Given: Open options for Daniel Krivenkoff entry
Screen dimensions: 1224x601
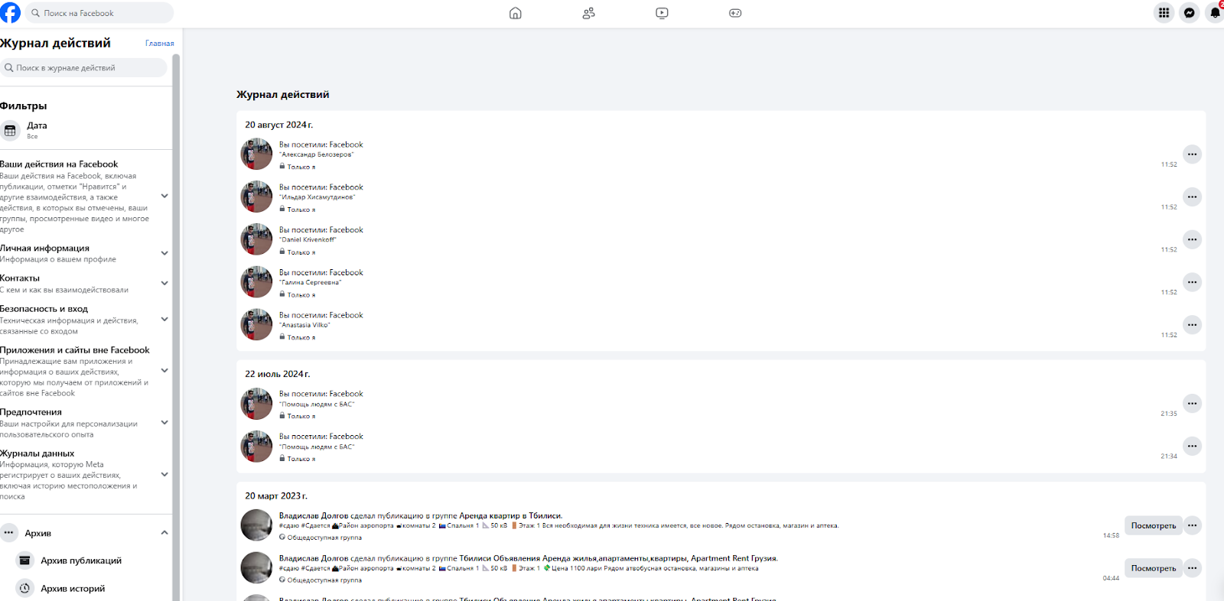Looking at the screenshot, I should pos(1192,240).
